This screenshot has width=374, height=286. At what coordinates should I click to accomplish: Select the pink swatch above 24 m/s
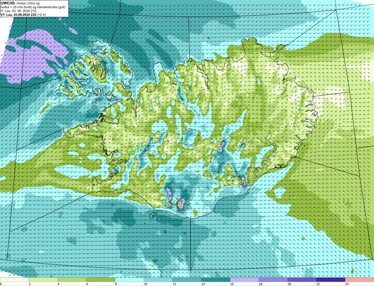(x=360, y=280)
